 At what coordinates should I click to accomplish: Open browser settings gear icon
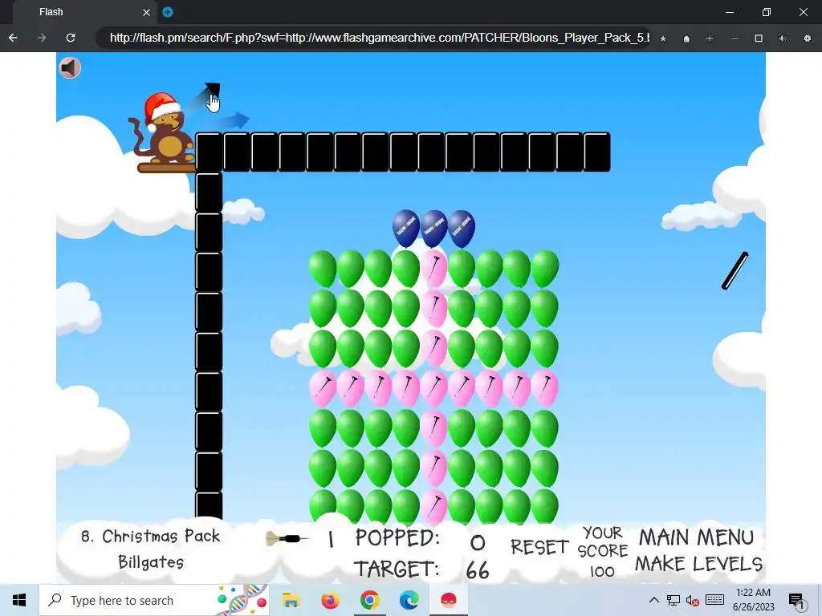coord(808,38)
